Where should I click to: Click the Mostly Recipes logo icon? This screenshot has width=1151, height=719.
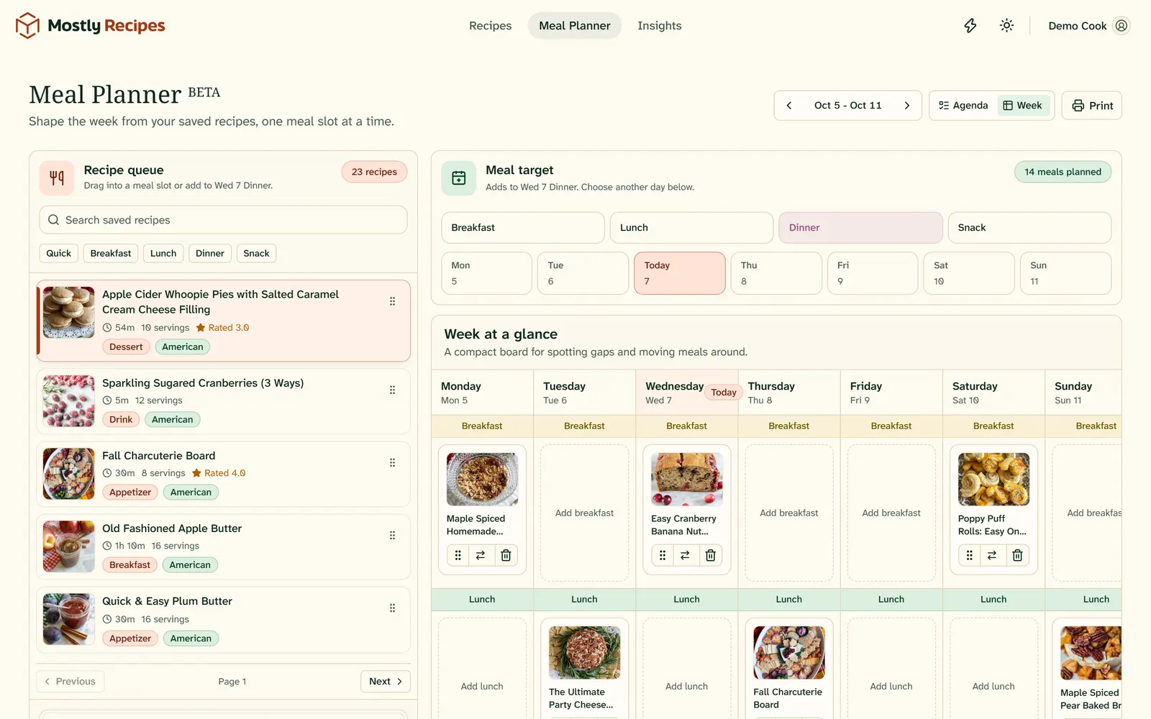point(27,26)
